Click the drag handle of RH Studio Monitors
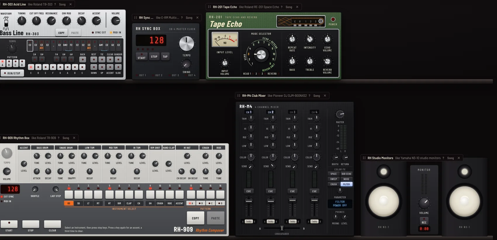This screenshot has height=240, width=497. tap(364, 158)
